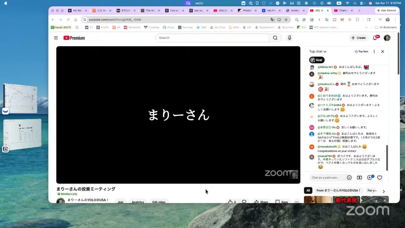Open the chat Goal button
Viewport: 405px width, 228px height.
[317, 60]
